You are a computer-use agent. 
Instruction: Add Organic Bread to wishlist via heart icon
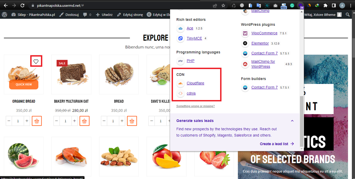36,61
